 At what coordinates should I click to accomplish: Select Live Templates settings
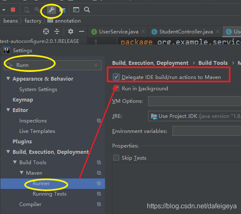(37, 131)
